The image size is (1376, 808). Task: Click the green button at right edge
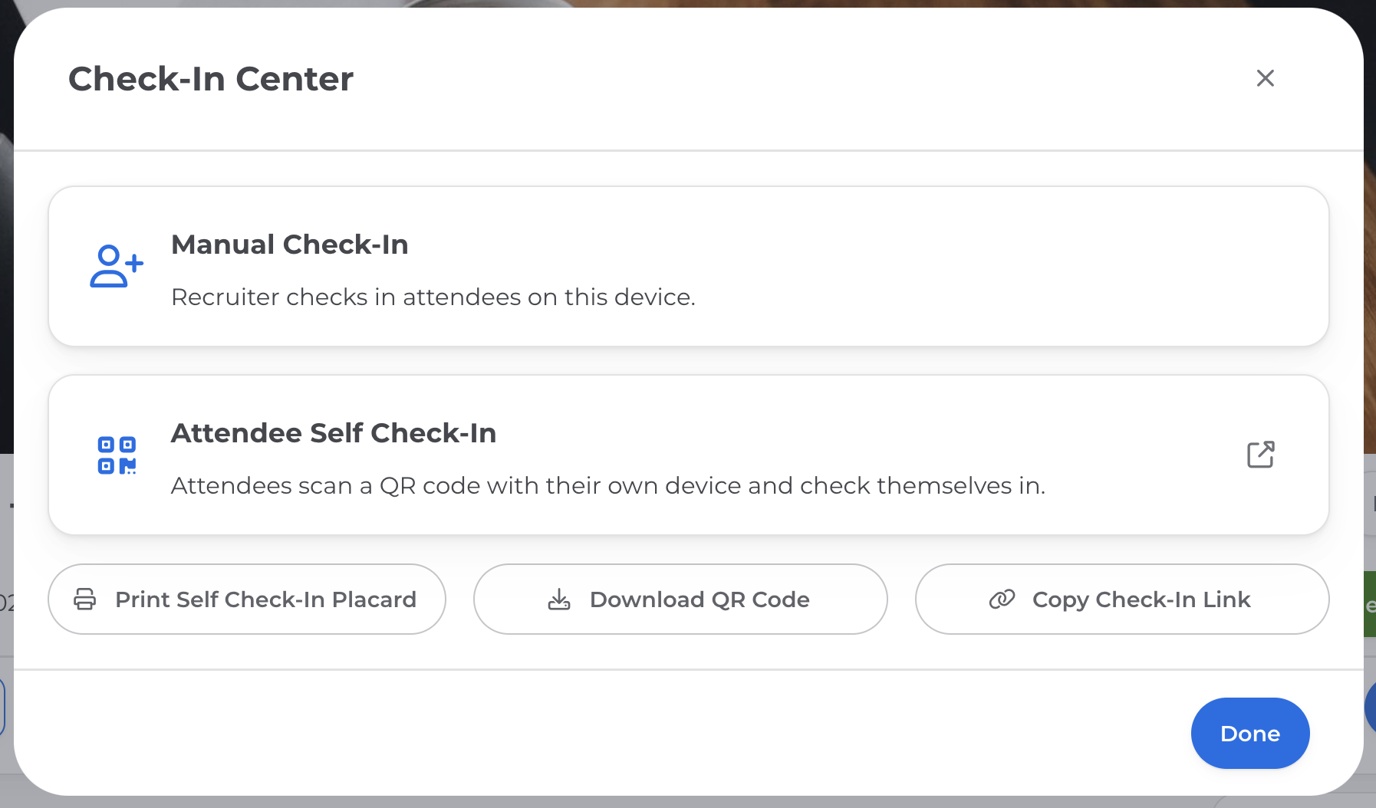click(1370, 605)
